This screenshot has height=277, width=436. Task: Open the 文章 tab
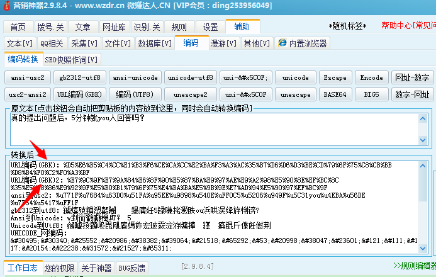[x=83, y=27]
